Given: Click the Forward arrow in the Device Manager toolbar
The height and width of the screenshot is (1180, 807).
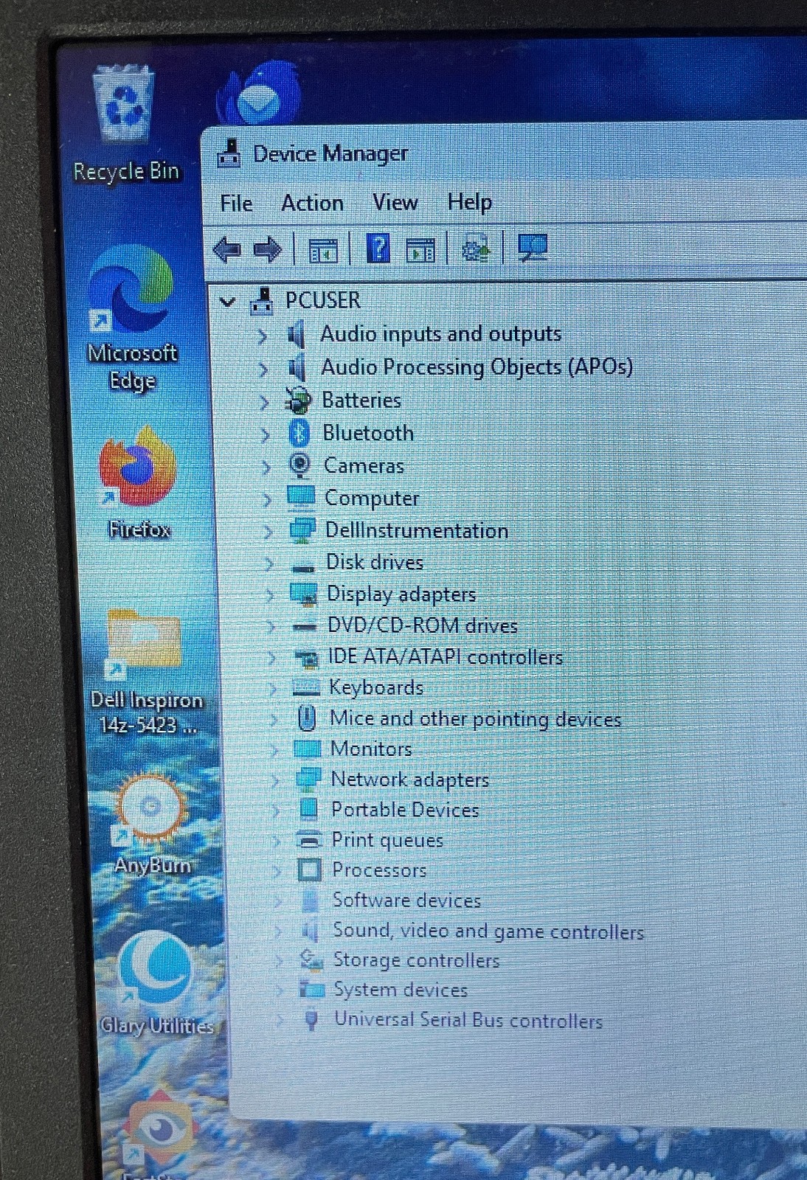Looking at the screenshot, I should [267, 250].
